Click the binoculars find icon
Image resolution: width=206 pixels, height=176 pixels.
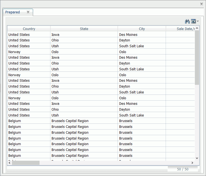(x=187, y=21)
